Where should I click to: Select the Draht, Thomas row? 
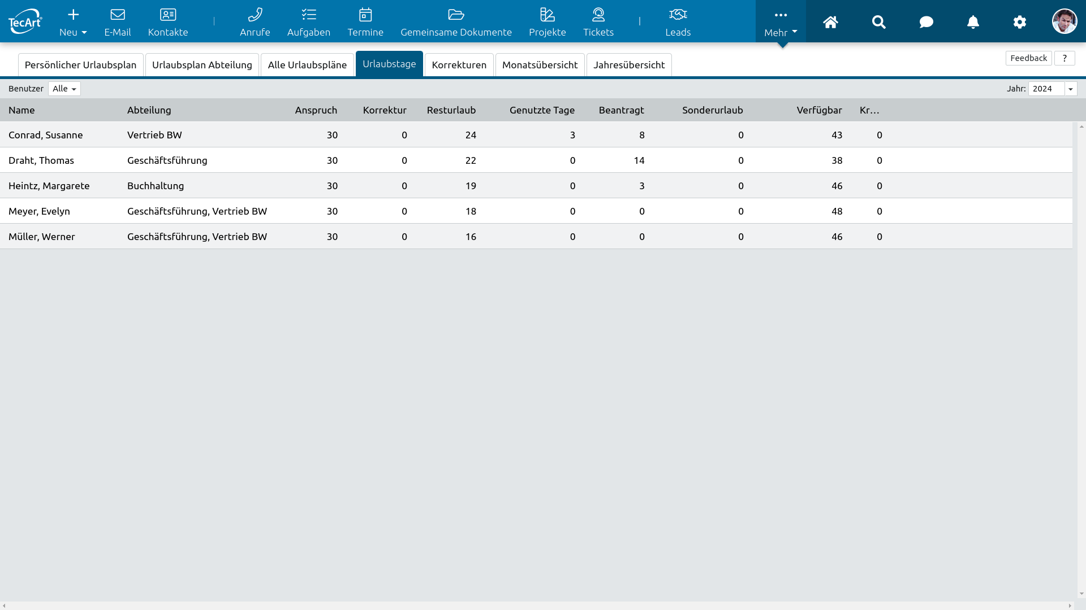[x=41, y=160]
